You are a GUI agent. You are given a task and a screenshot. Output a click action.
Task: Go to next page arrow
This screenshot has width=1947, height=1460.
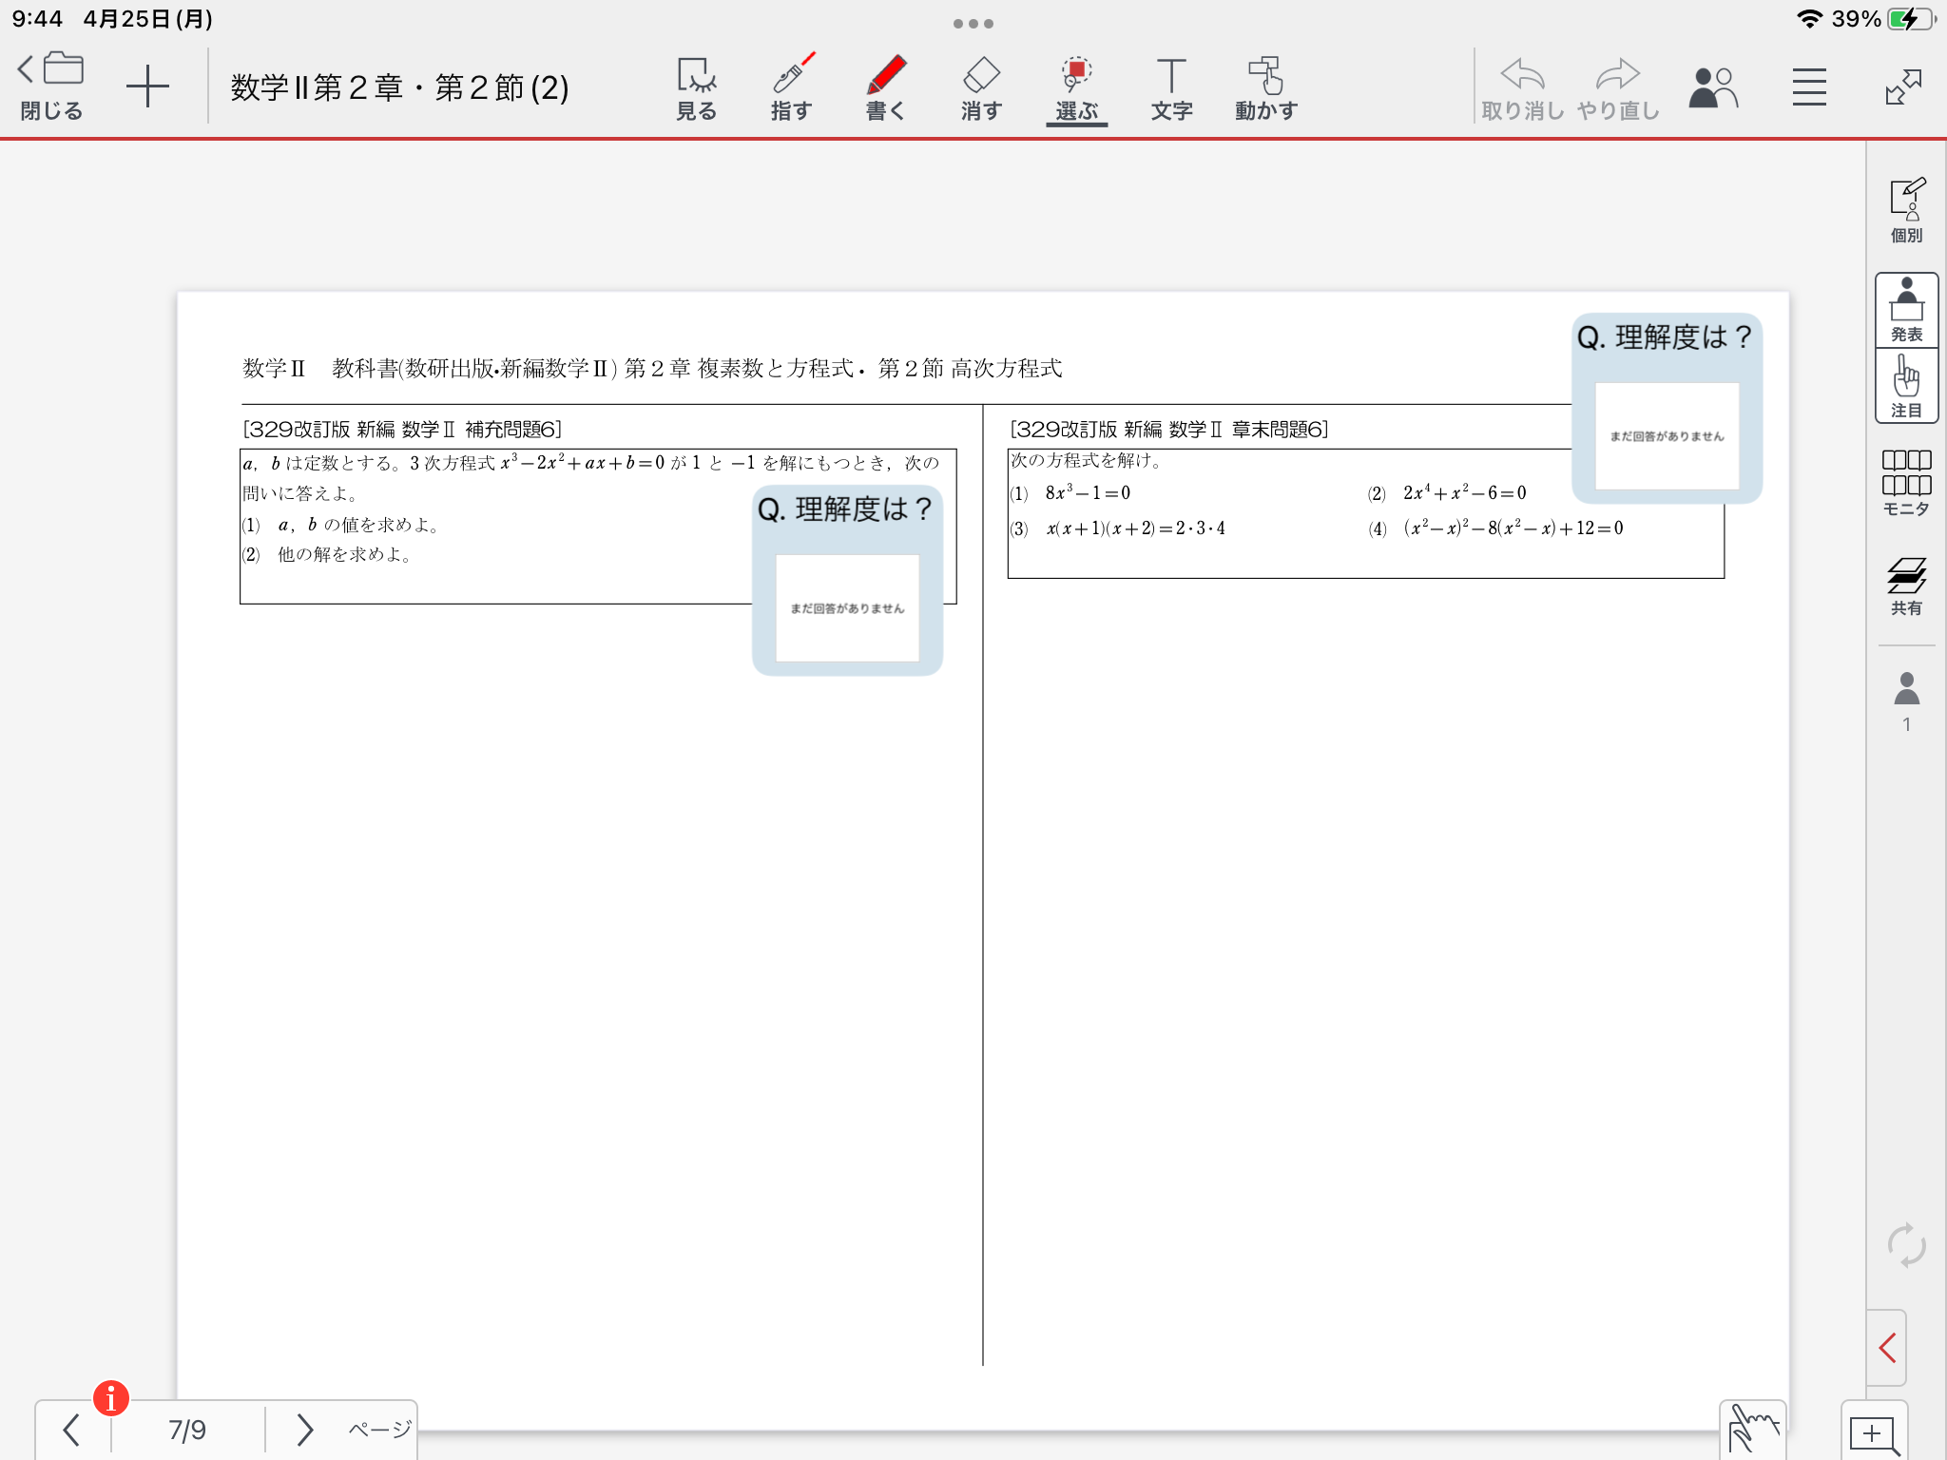[x=304, y=1429]
